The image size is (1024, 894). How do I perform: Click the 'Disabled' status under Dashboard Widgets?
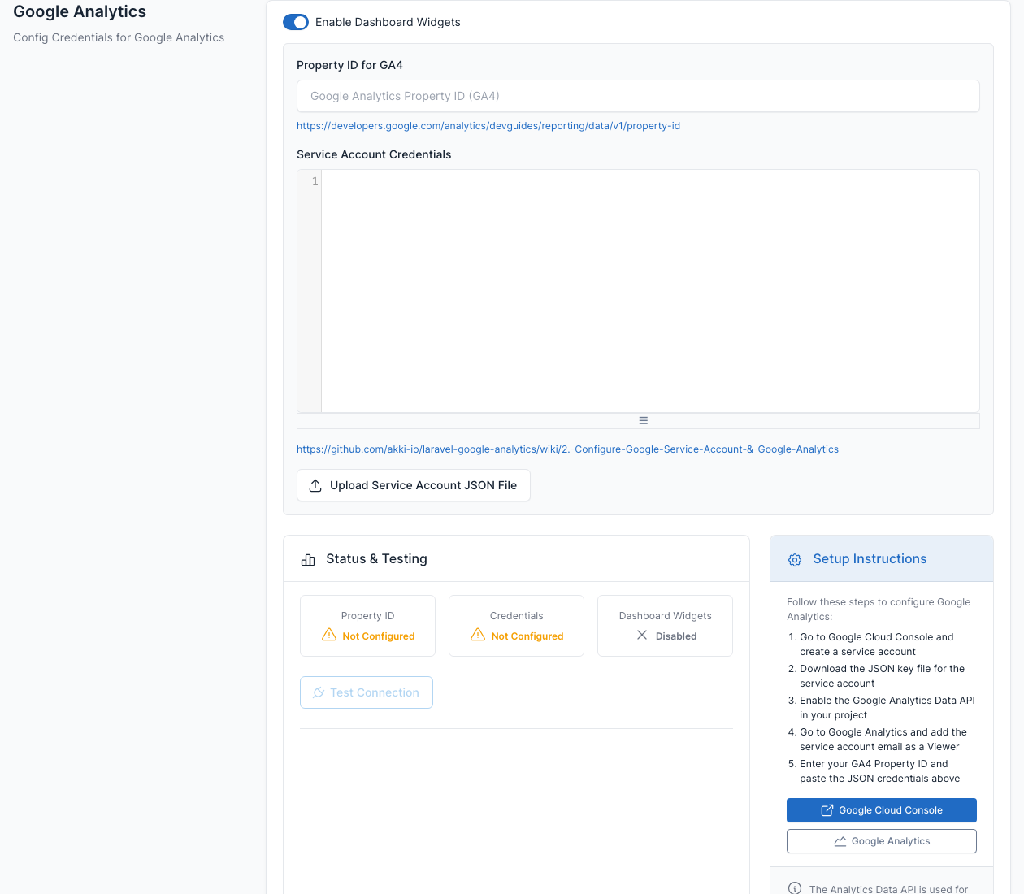pyautogui.click(x=676, y=636)
